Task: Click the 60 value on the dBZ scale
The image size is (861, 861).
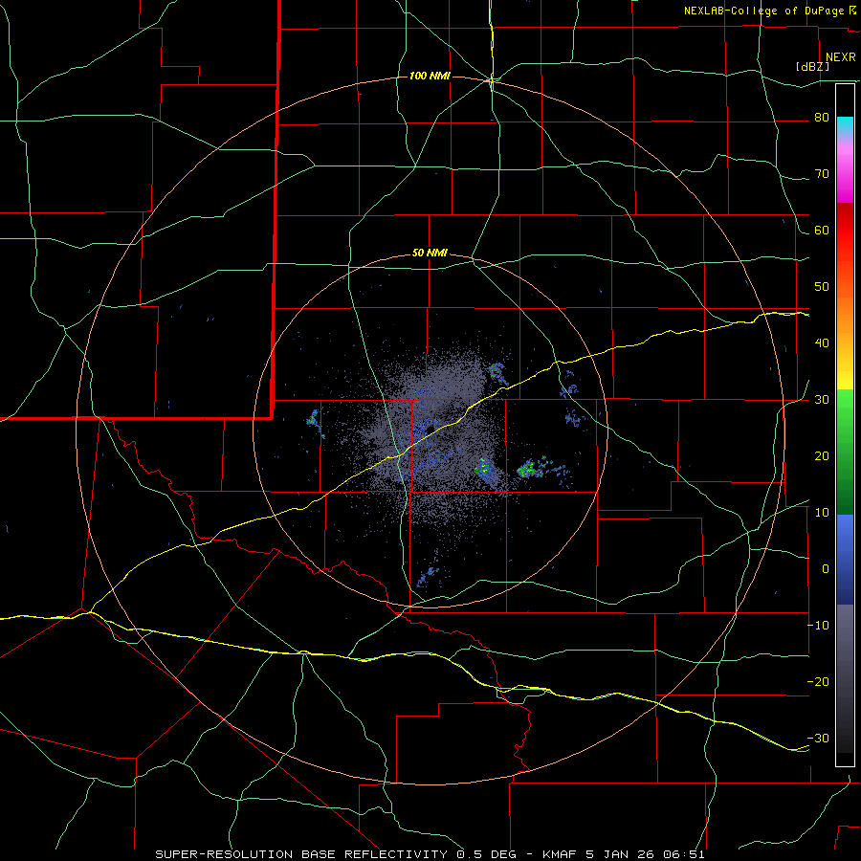Action: (x=822, y=231)
